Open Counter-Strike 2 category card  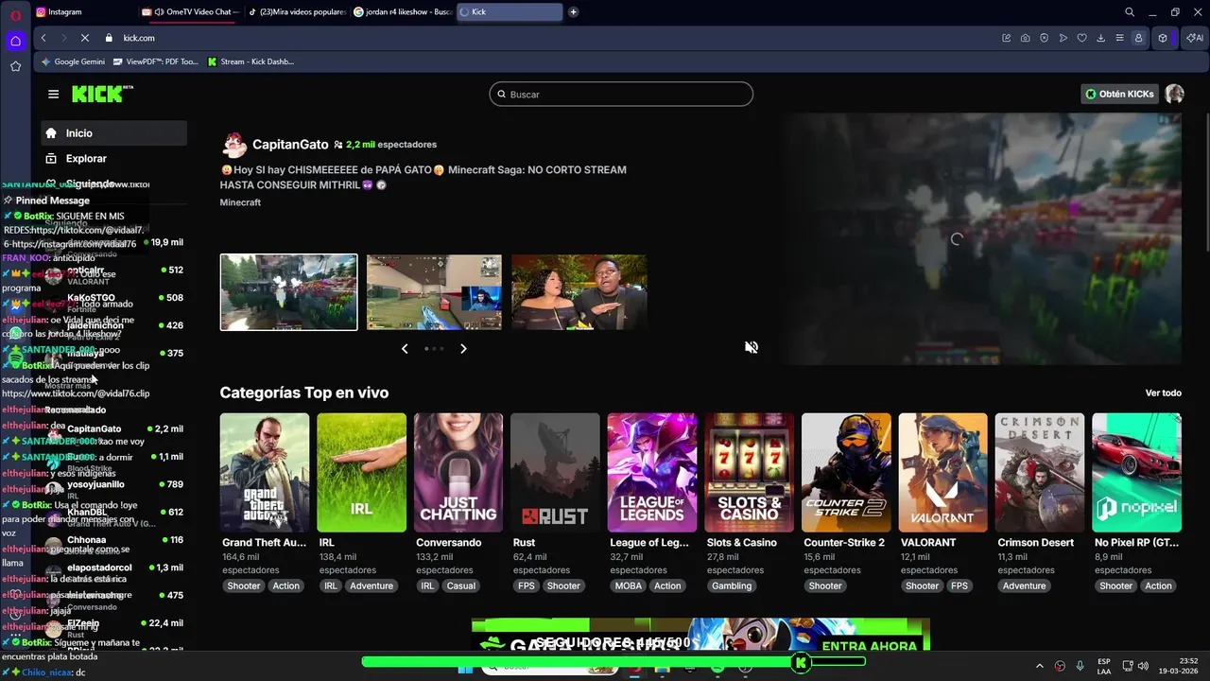pos(846,473)
